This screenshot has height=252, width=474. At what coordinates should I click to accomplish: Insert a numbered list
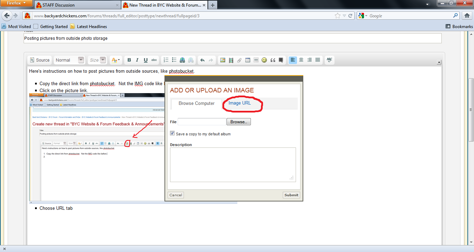[166, 60]
